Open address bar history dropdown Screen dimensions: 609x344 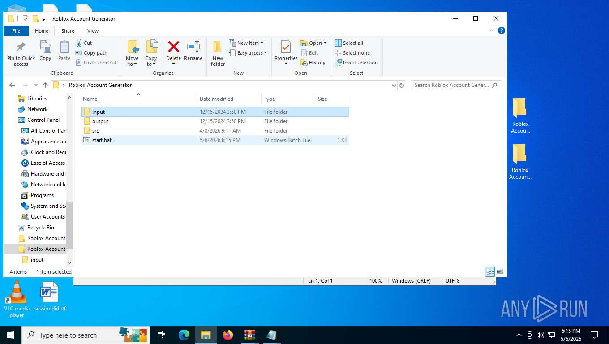394,85
